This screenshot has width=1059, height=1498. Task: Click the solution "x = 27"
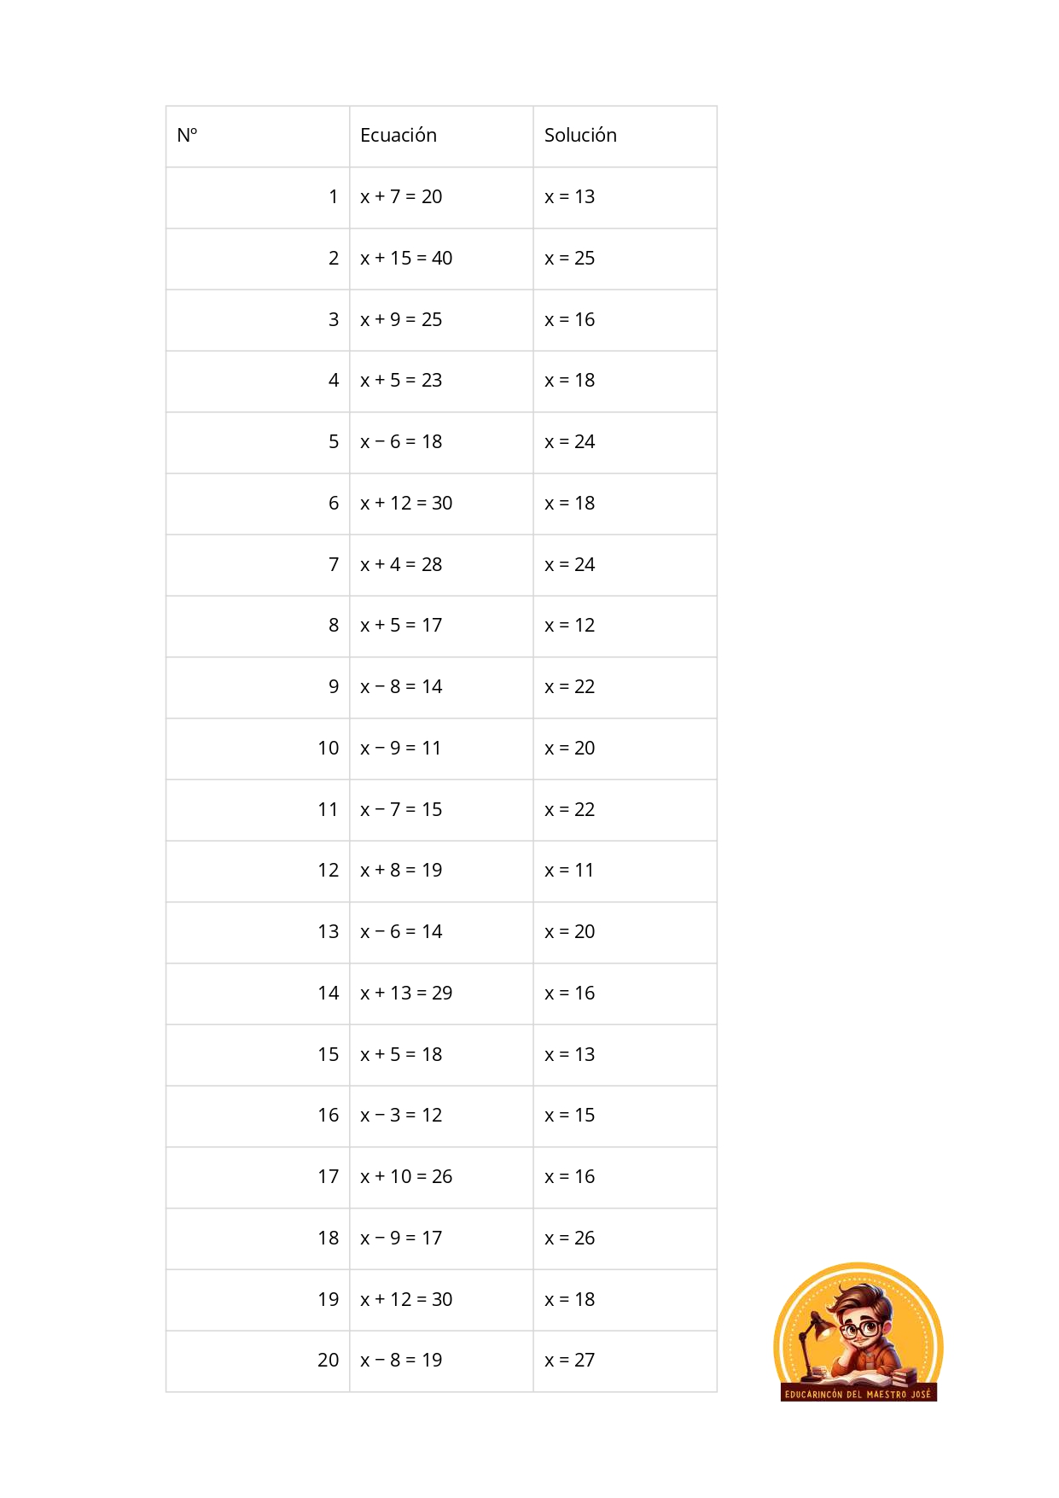pos(569,1361)
